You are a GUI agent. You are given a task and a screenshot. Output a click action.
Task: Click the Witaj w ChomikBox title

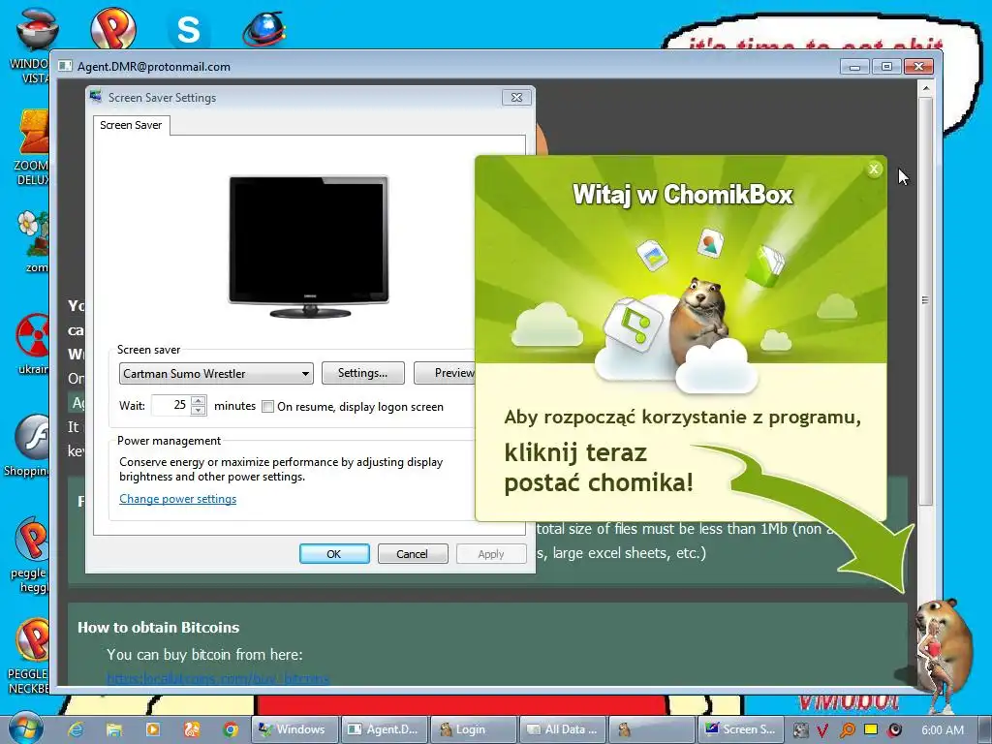683,194
